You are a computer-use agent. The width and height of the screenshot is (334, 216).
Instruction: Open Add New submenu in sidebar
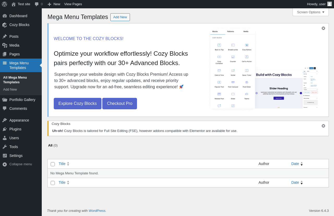10,89
